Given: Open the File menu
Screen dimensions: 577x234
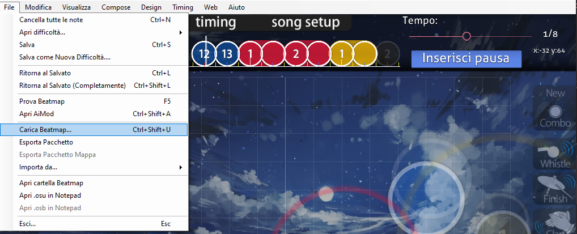Looking at the screenshot, I should coord(9,7).
